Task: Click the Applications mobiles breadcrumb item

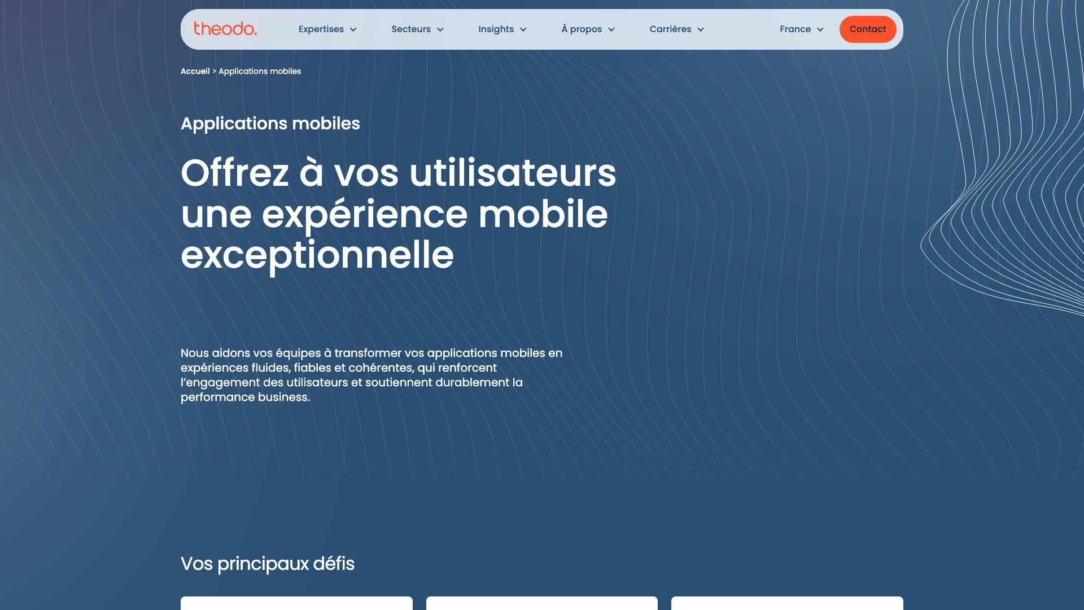Action: (260, 71)
